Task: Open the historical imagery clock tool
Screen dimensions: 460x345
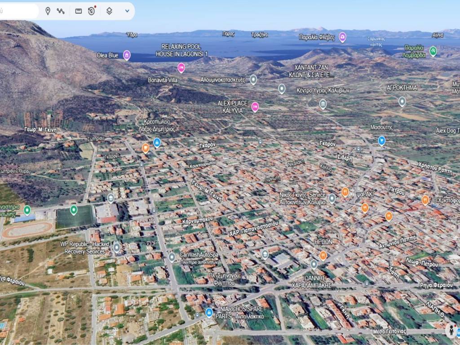Action: pyautogui.click(x=92, y=11)
